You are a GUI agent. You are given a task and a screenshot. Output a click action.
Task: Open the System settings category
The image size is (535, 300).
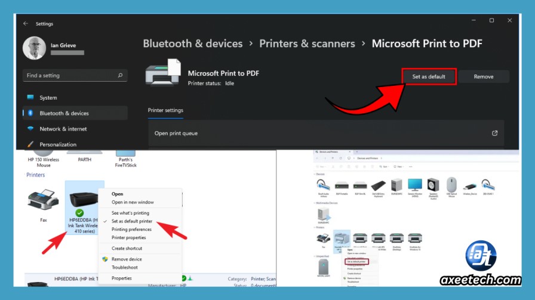click(x=75, y=97)
